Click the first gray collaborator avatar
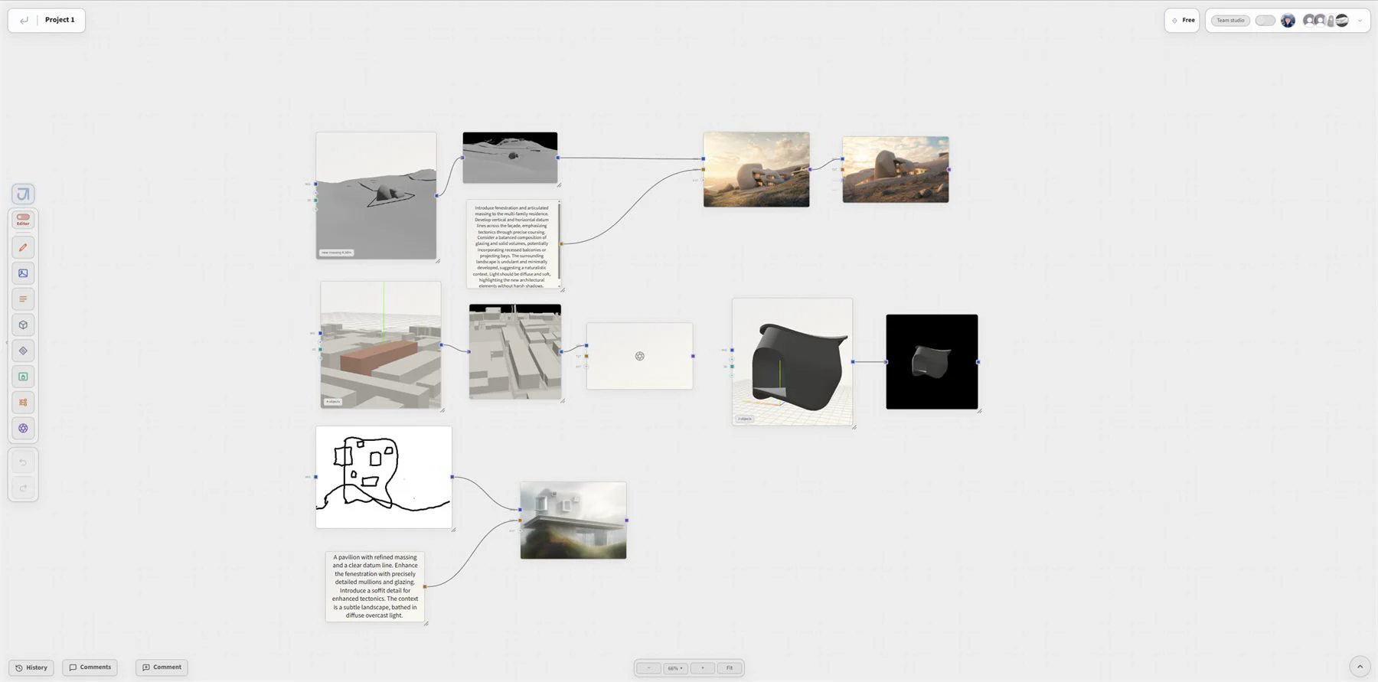Screen dimensions: 1378x682 pos(1309,21)
